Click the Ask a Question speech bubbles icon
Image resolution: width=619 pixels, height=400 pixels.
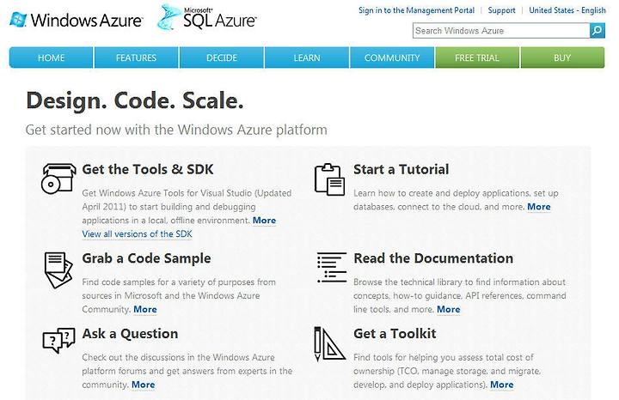point(58,340)
